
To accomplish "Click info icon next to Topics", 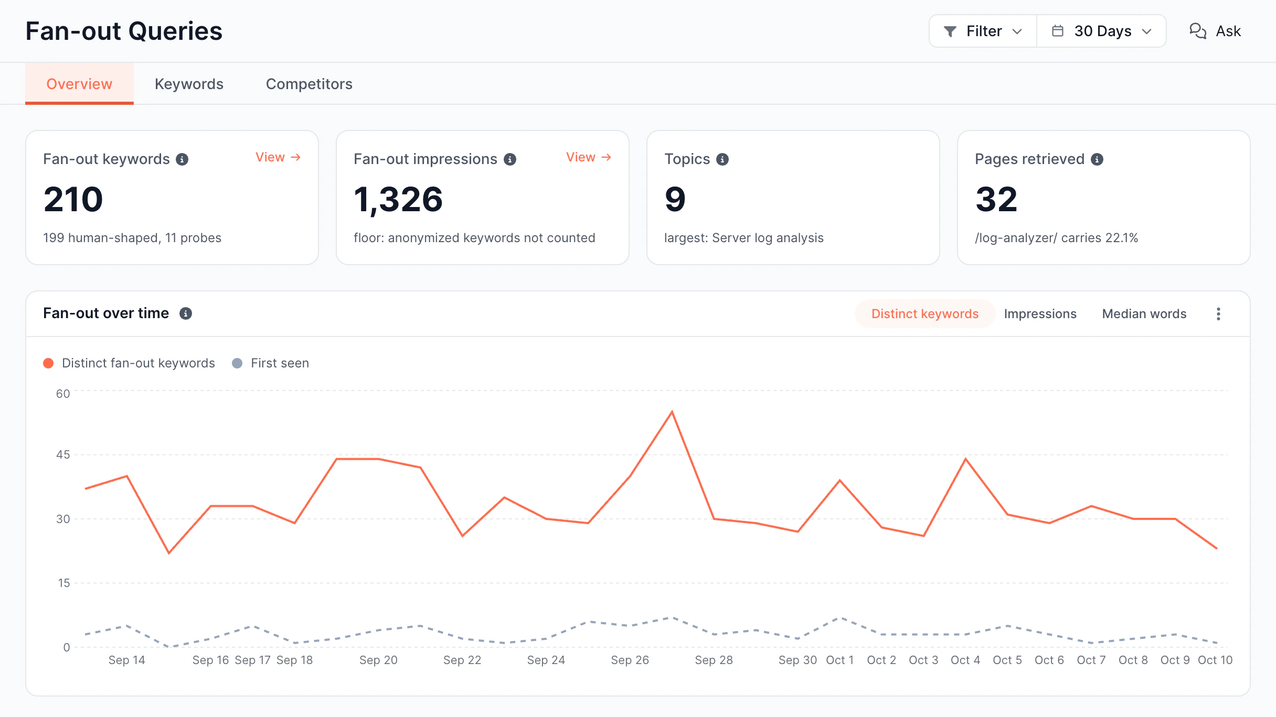I will [722, 159].
